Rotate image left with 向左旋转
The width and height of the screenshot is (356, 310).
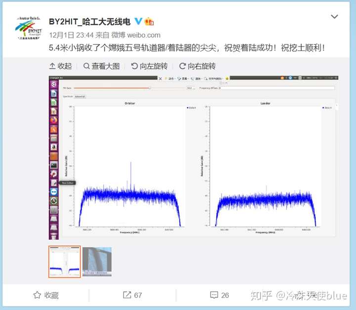149,66
